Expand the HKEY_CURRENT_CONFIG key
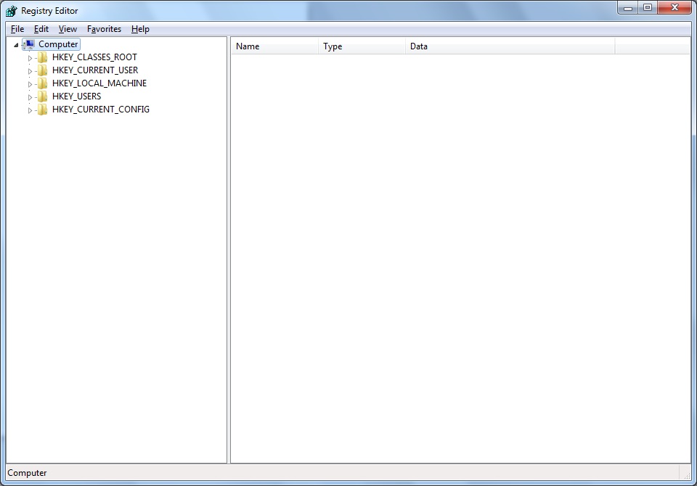The width and height of the screenshot is (697, 486). coord(30,110)
